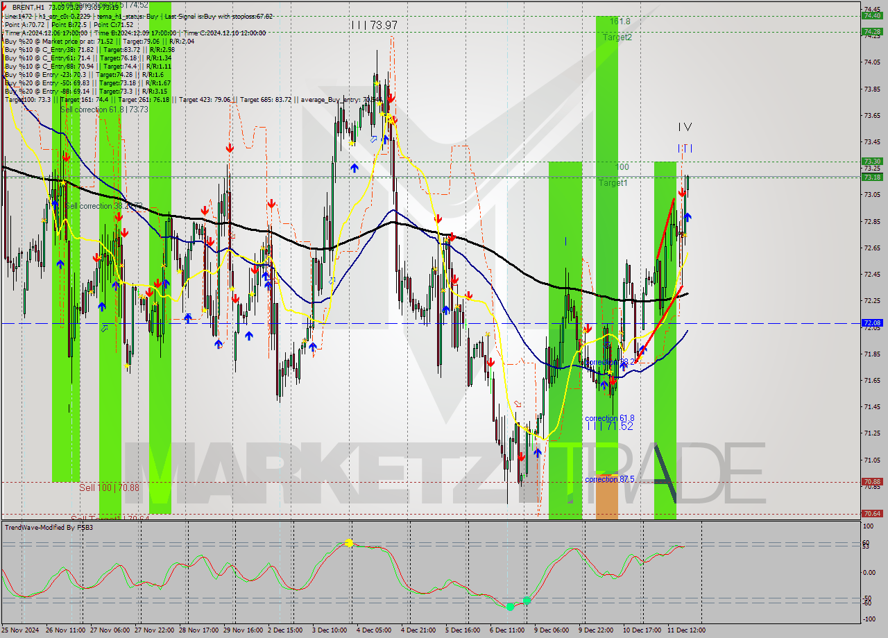Click the '25 Nov 2024' time axis label
Image resolution: width=888 pixels, height=638 pixels.
21,630
